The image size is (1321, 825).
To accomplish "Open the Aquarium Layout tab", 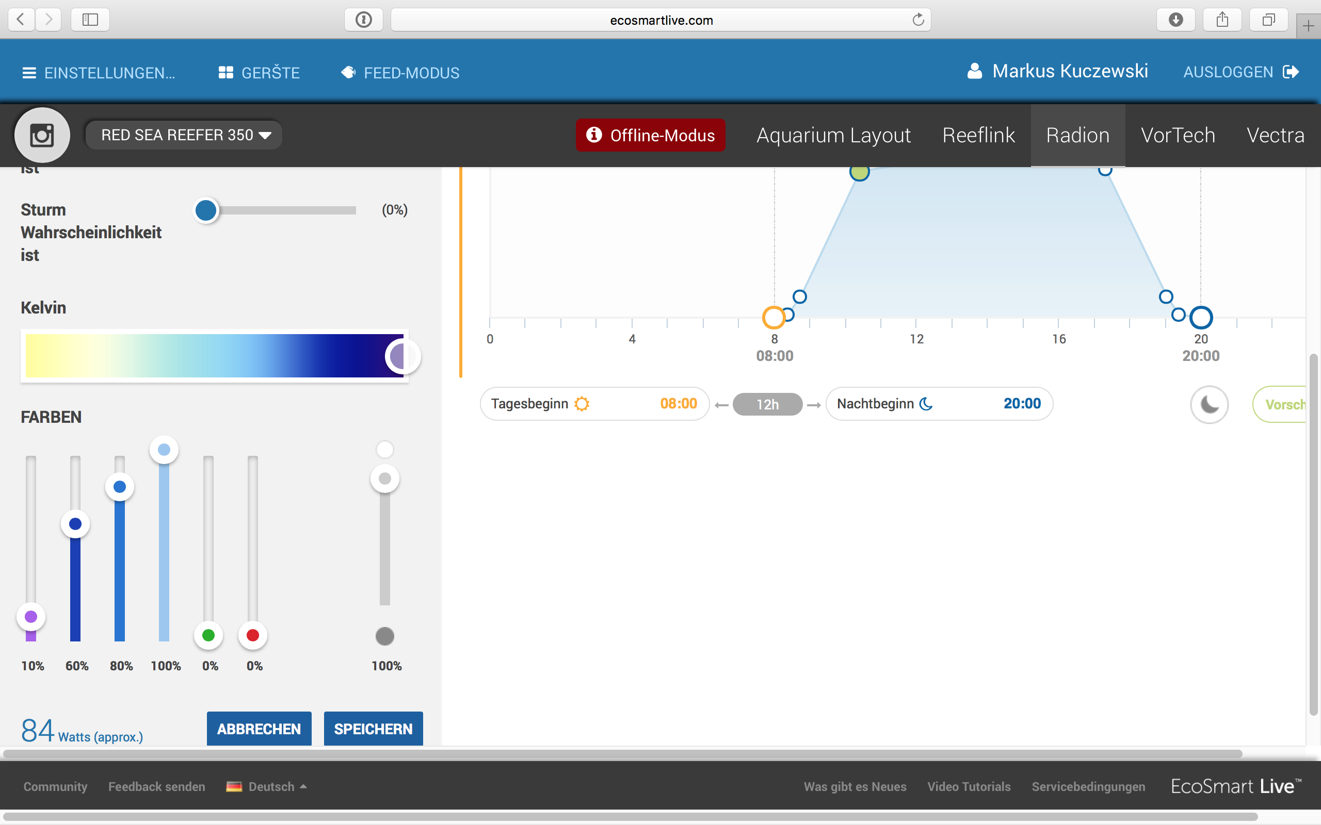I will pos(833,135).
